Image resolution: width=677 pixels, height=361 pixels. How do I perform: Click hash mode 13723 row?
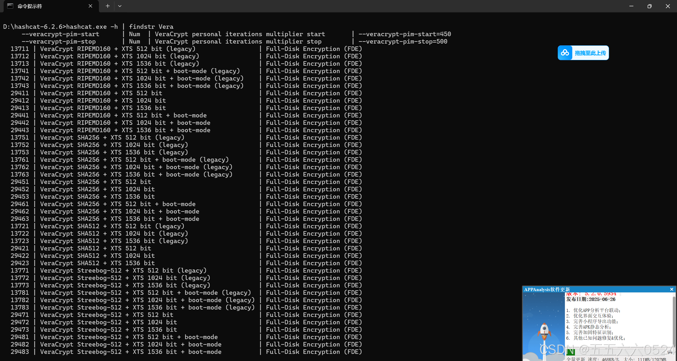coord(186,241)
